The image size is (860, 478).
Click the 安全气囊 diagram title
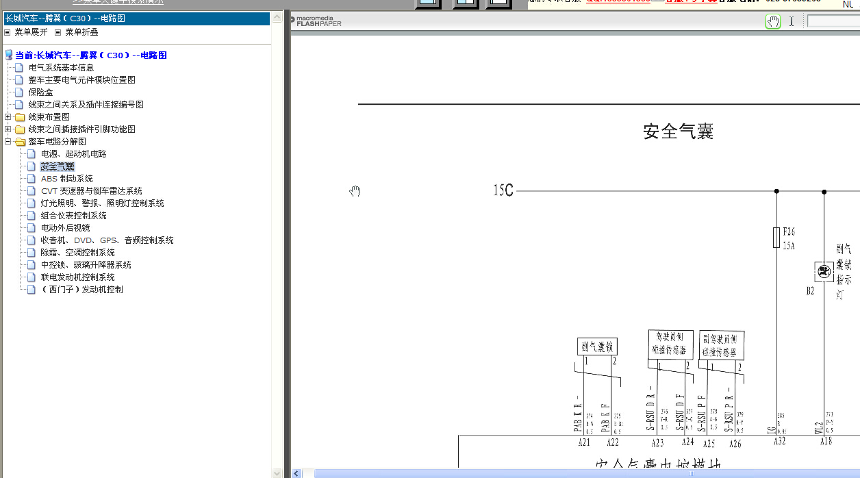(679, 131)
